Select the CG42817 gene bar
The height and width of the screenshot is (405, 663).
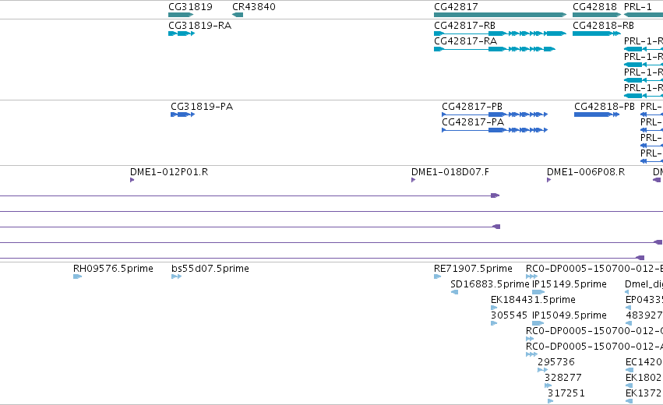point(500,15)
